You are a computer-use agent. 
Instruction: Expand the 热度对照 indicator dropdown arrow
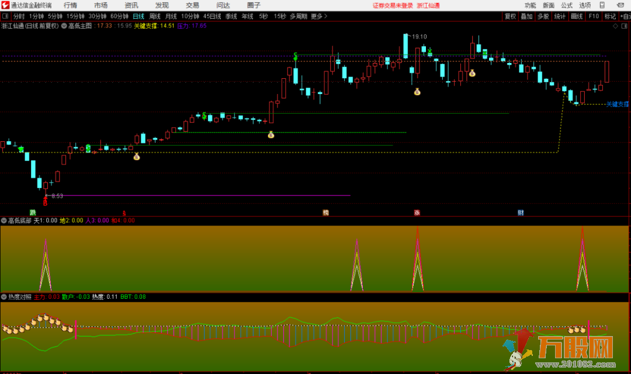[4, 297]
